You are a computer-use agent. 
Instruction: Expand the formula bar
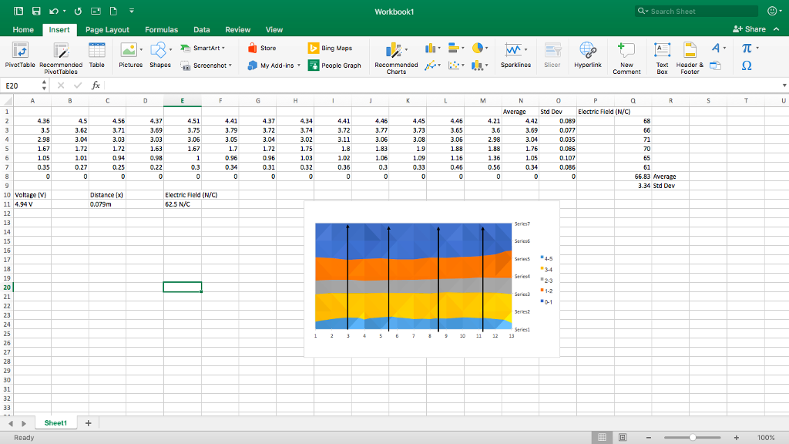pos(784,86)
